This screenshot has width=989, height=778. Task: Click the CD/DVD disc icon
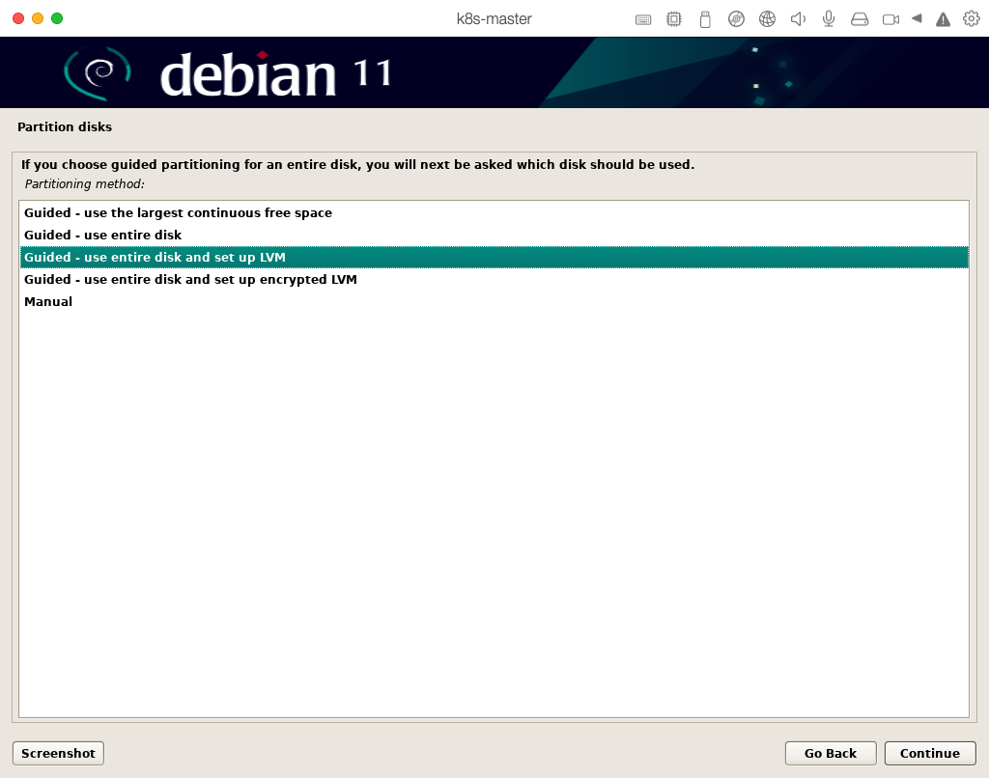pyautogui.click(x=736, y=19)
